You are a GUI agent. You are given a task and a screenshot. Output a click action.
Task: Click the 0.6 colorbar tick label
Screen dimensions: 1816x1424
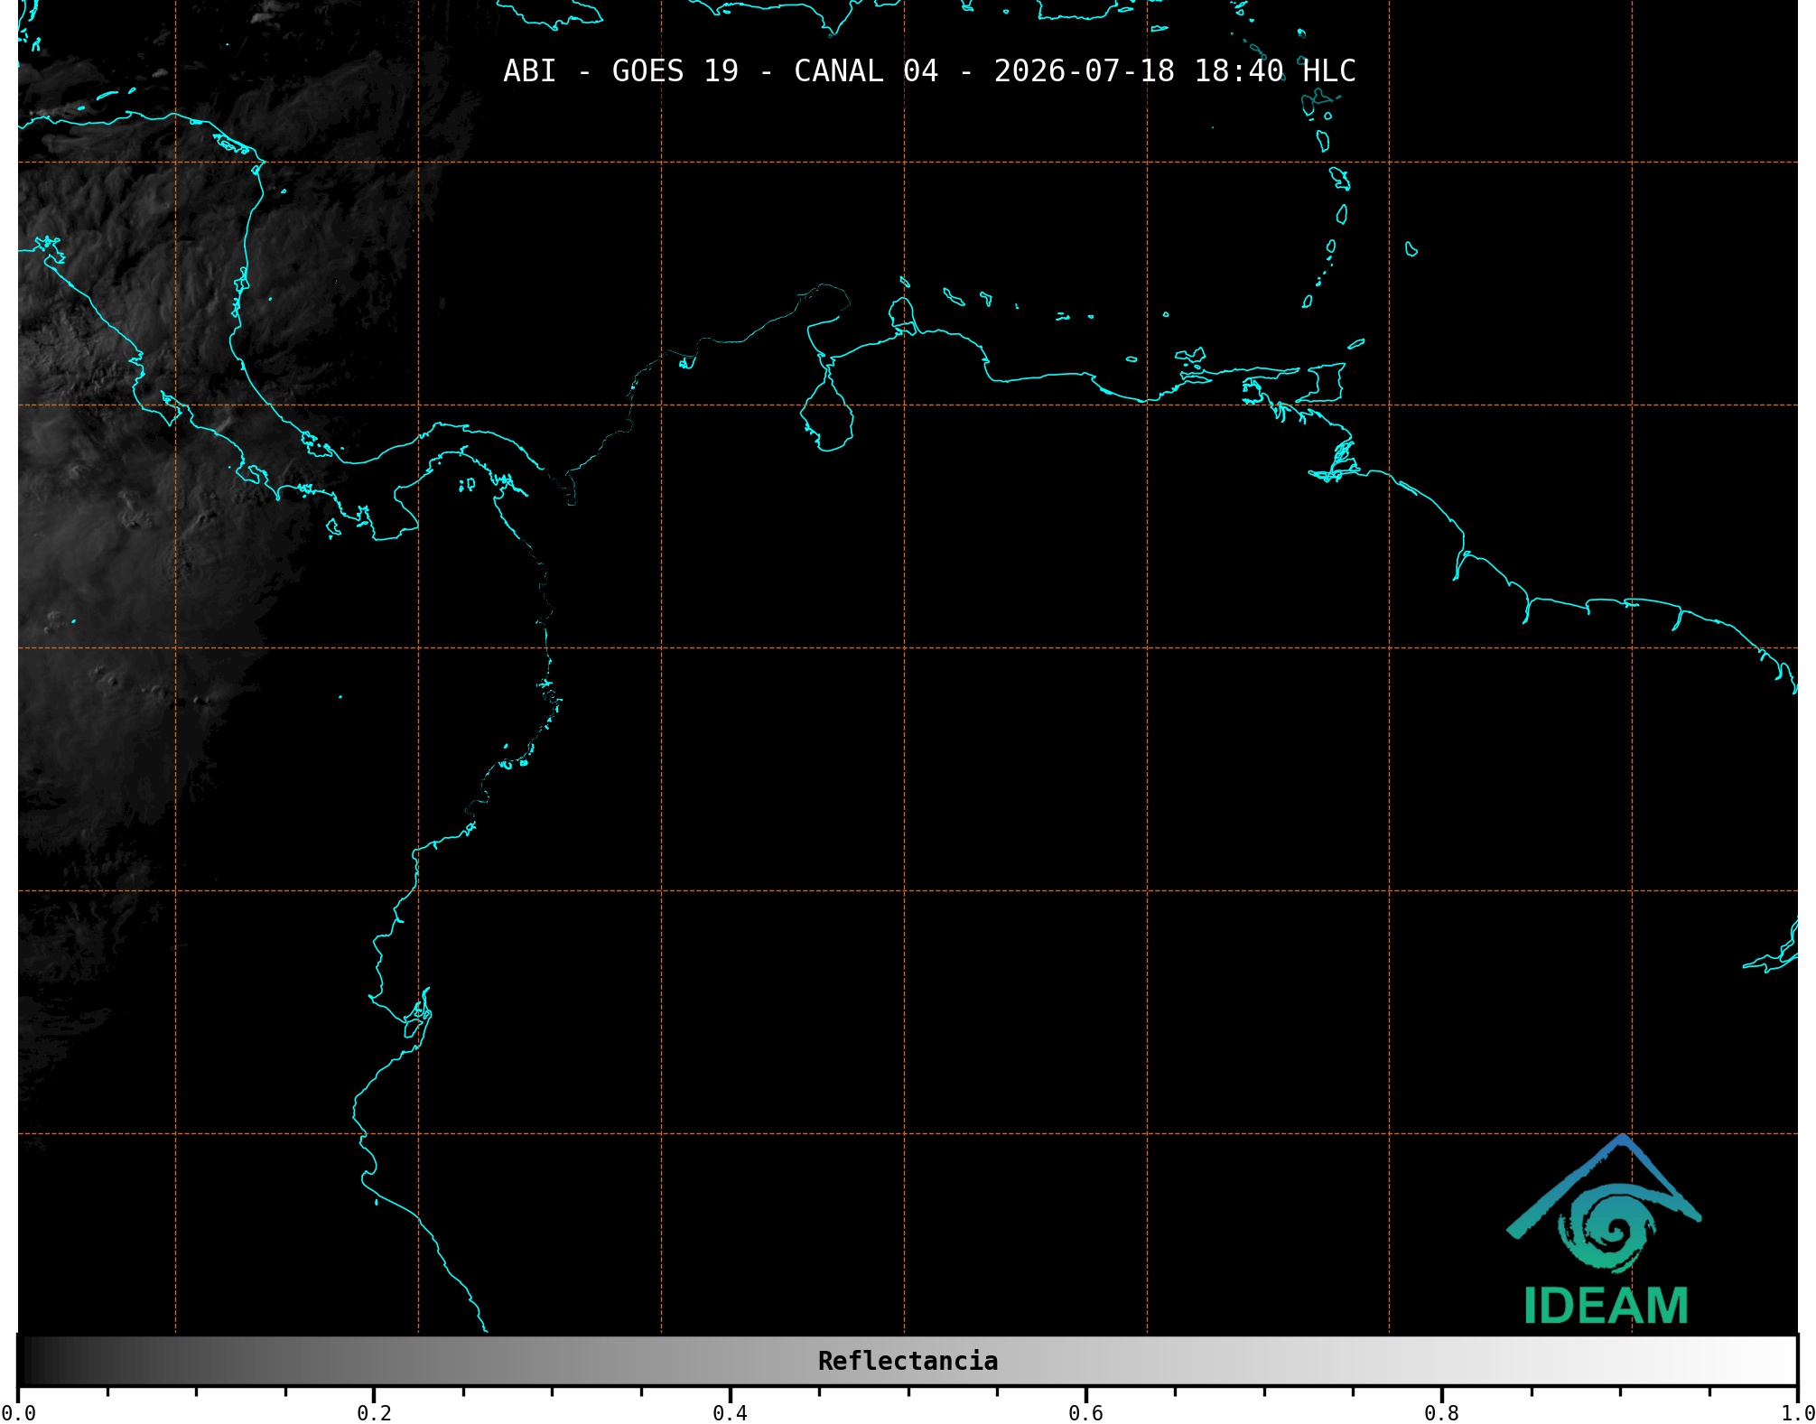[1085, 1413]
